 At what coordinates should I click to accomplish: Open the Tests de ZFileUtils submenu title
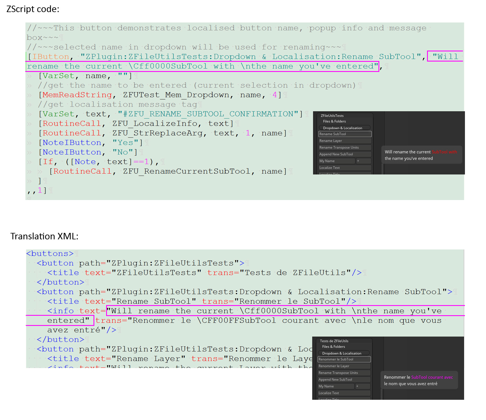334,341
